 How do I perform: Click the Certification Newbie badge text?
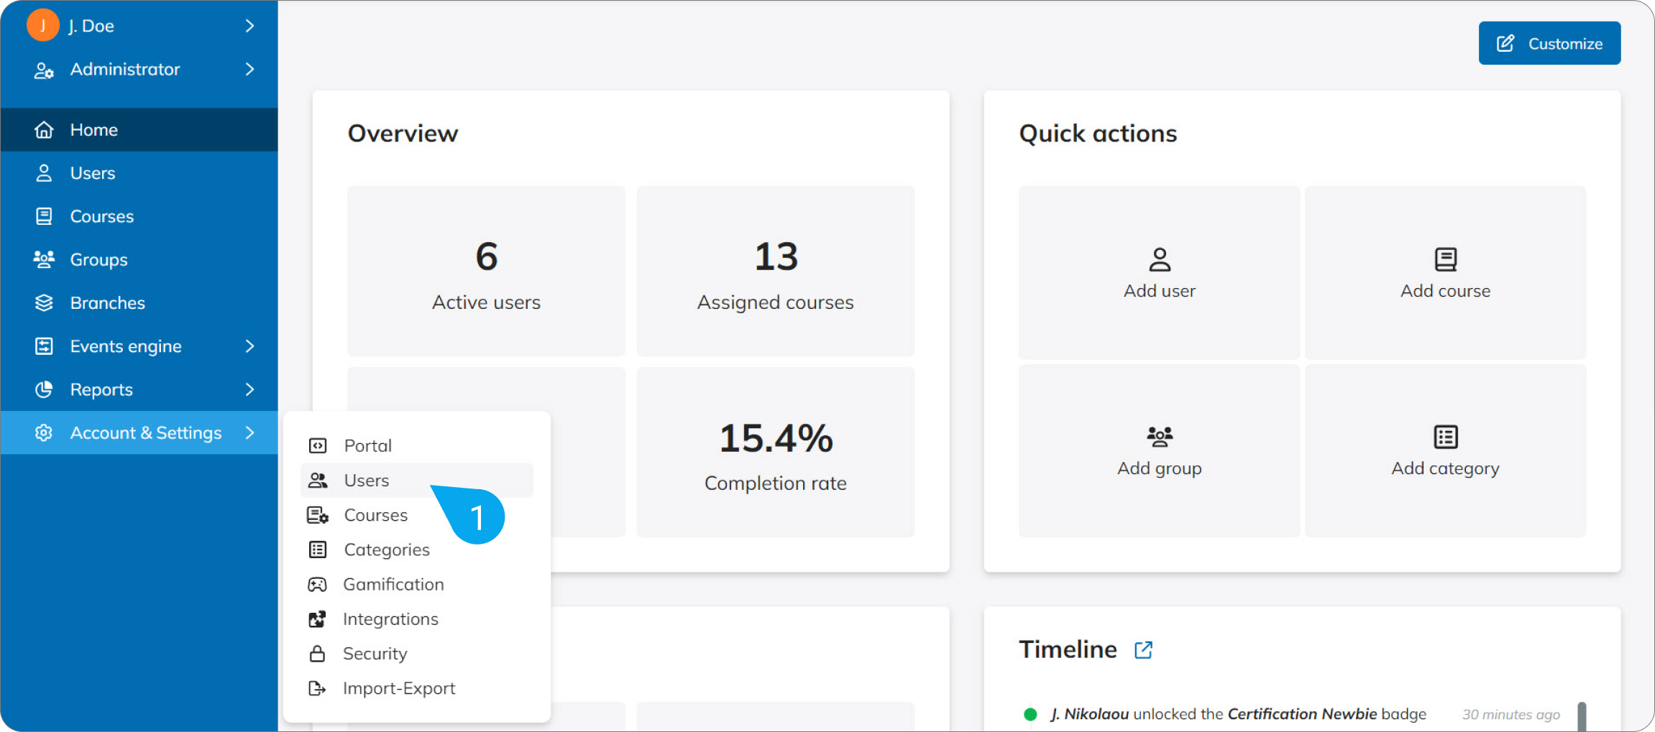point(1302,714)
